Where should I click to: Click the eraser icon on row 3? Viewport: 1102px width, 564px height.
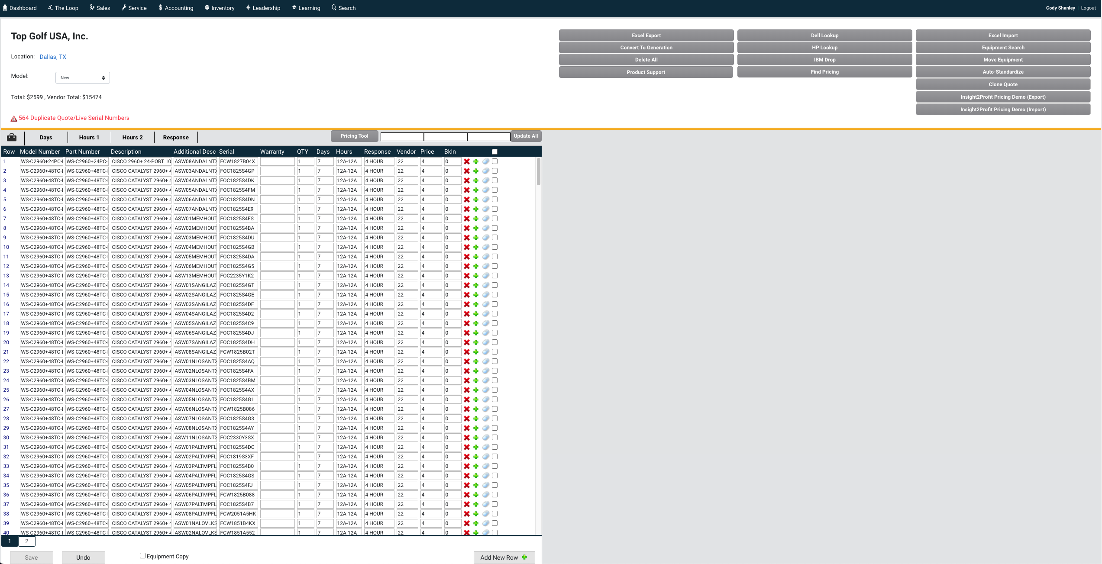coord(486,180)
